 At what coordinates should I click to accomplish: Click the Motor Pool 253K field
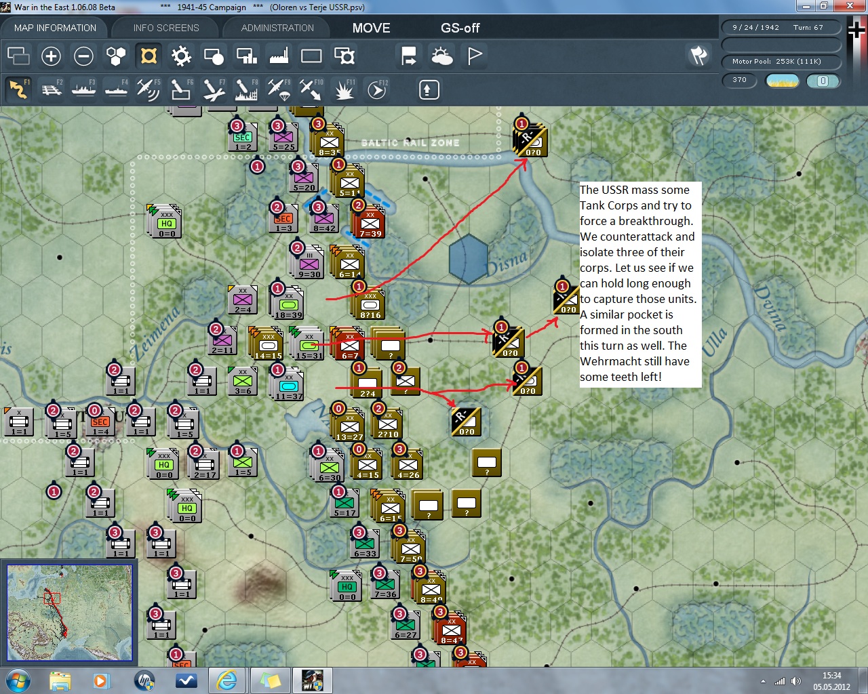(781, 62)
